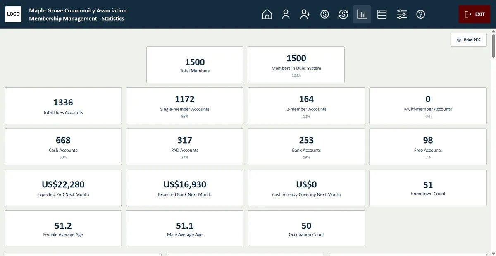Click the 1172 single-member value
The image size is (496, 256).
click(185, 99)
